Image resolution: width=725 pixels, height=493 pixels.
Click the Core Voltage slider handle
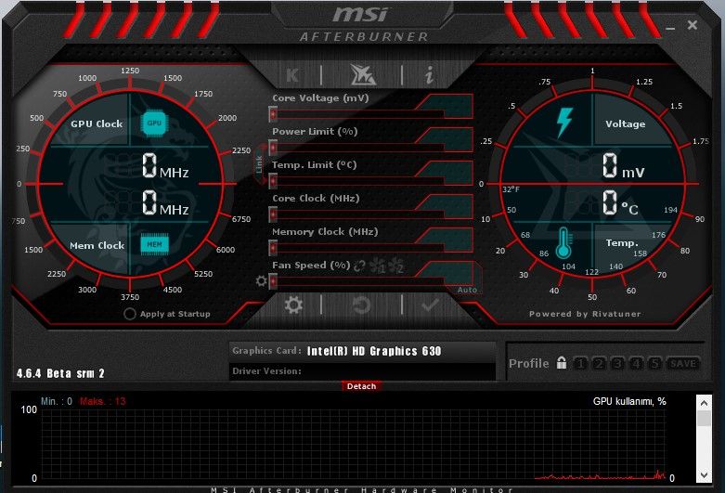click(273, 113)
